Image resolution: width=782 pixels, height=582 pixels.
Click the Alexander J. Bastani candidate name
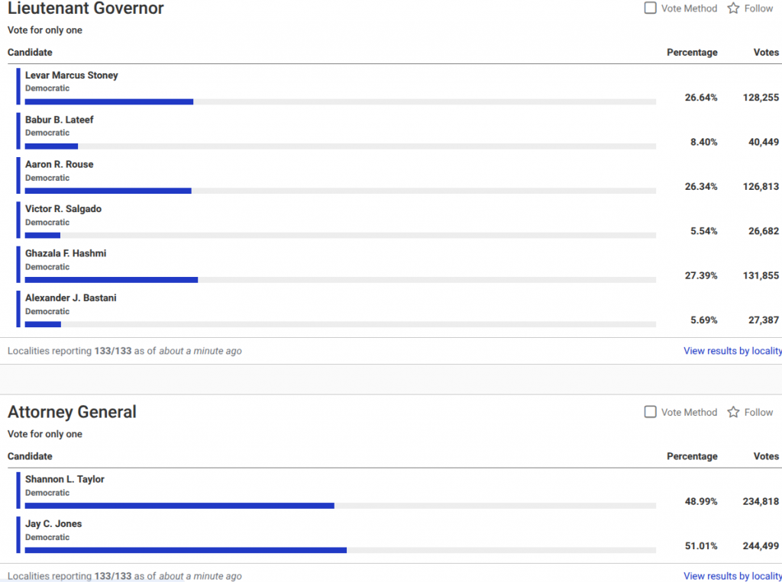(71, 297)
